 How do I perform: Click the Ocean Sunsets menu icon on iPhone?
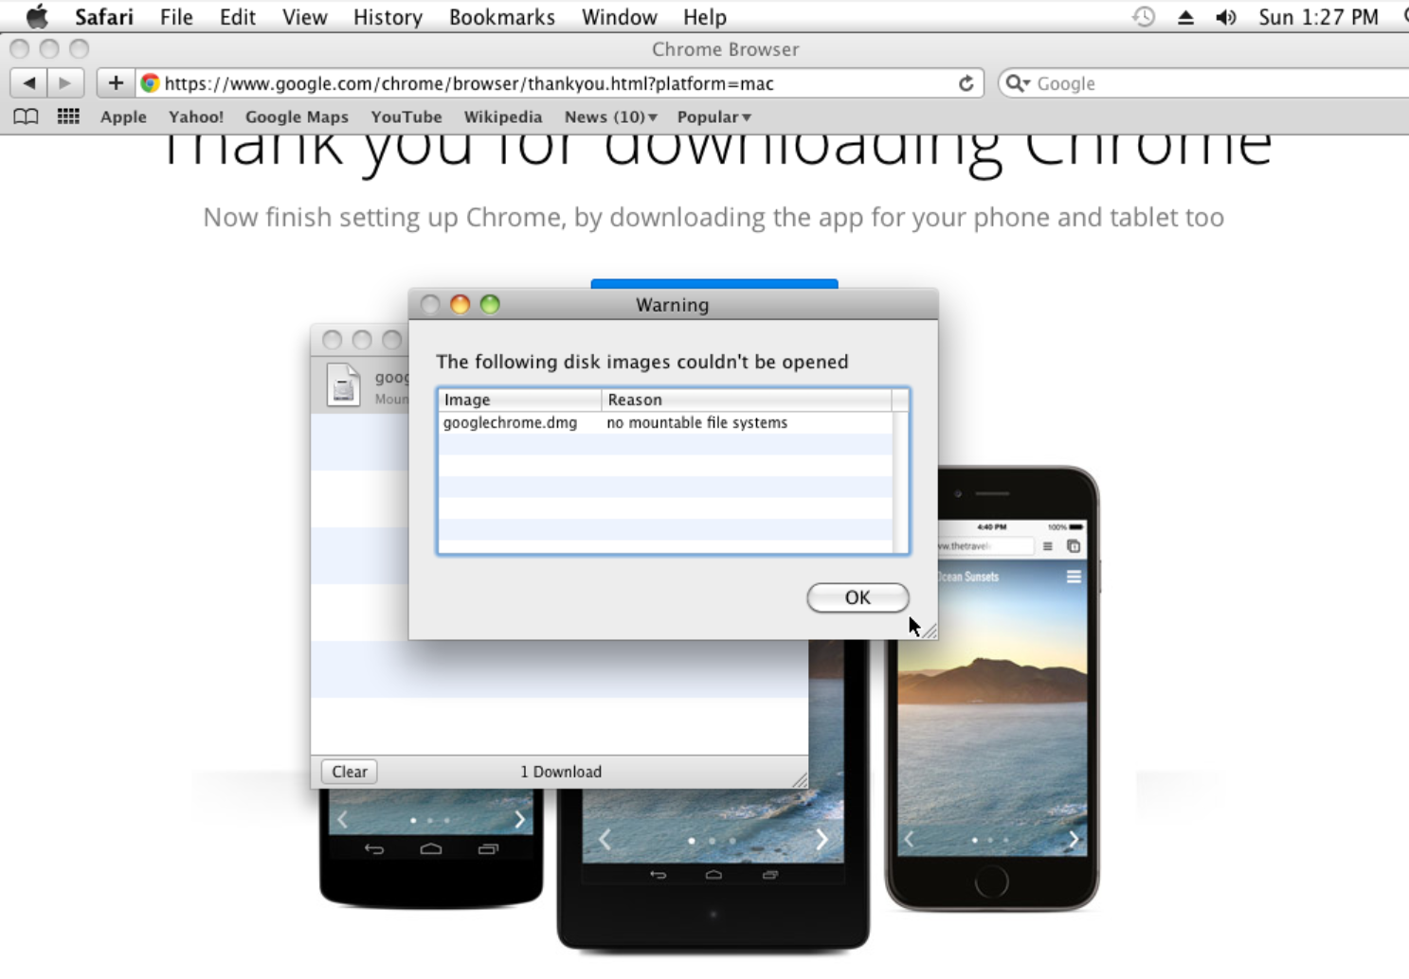(1074, 577)
